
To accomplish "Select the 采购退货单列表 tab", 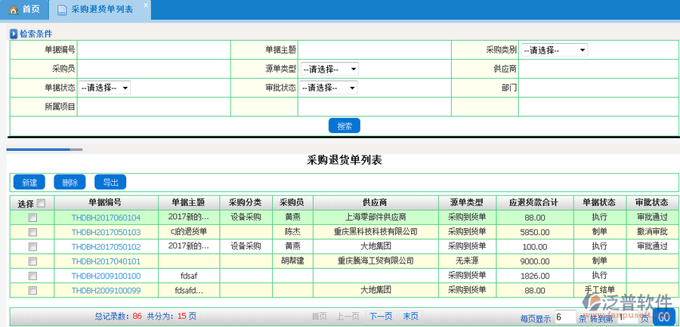I will pyautogui.click(x=100, y=10).
